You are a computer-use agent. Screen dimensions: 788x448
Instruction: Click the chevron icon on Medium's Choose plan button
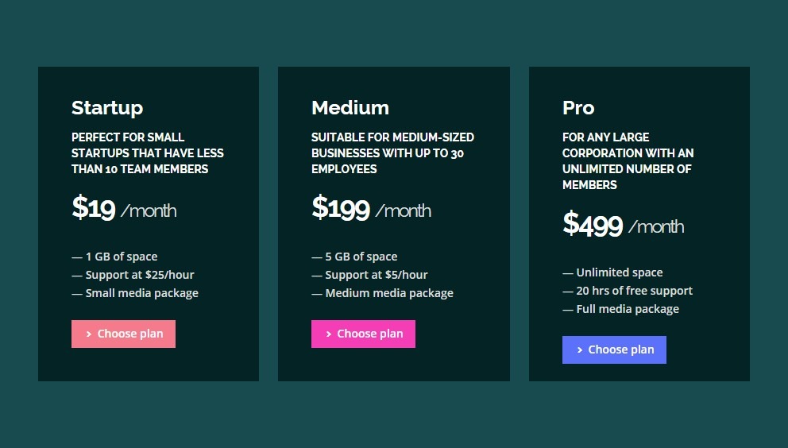pos(328,334)
